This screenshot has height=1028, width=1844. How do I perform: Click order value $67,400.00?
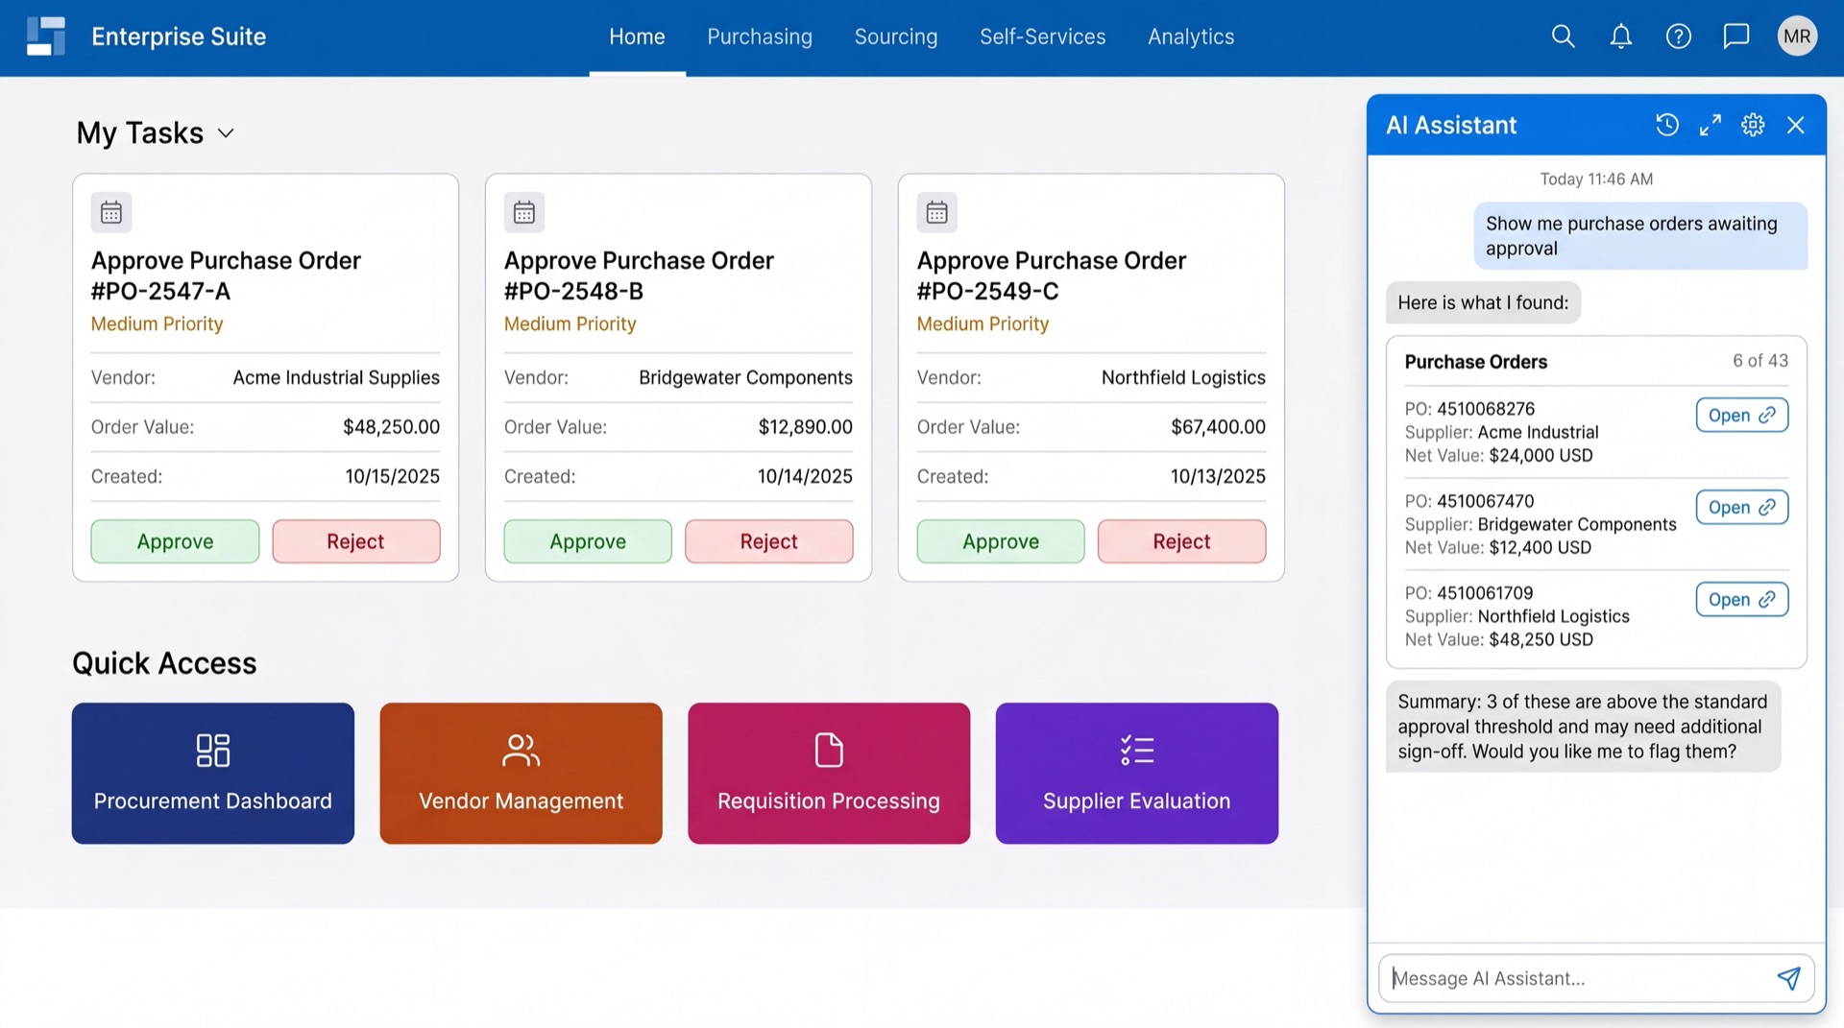(x=1218, y=427)
